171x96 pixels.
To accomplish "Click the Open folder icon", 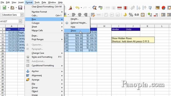I will pyautogui.click(x=12, y=8).
